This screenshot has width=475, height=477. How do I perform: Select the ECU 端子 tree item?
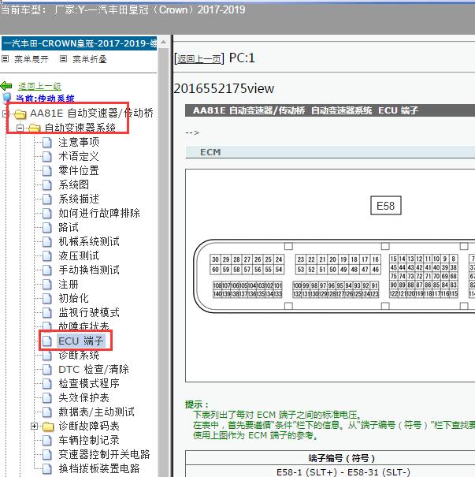point(81,341)
